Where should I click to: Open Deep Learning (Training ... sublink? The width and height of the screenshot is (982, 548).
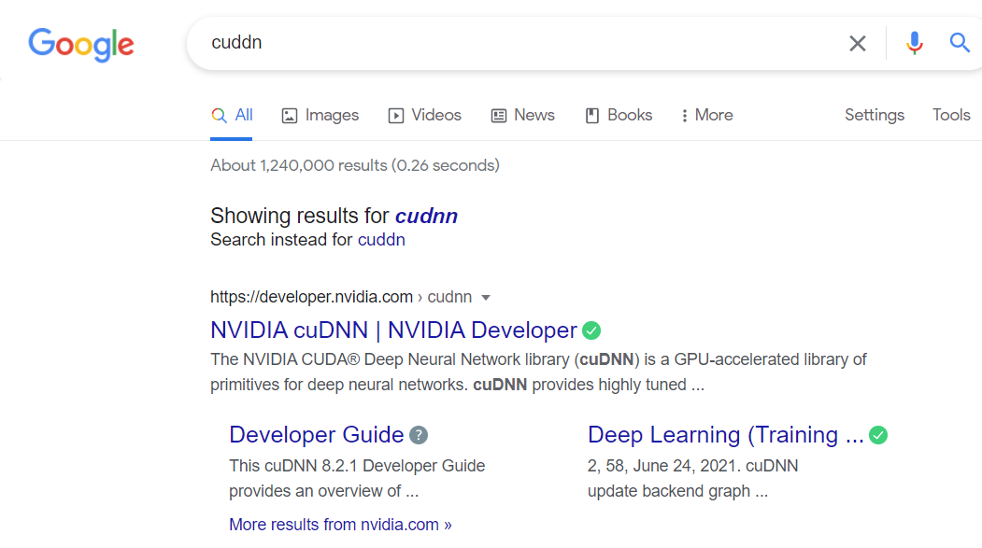coord(725,435)
